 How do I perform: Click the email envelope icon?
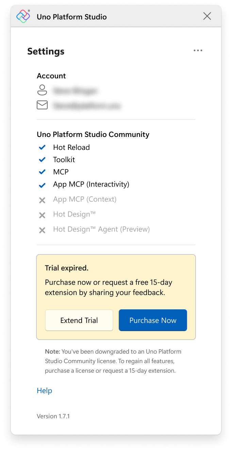coord(42,105)
